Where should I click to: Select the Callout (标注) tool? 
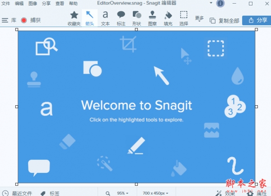click(x=121, y=18)
